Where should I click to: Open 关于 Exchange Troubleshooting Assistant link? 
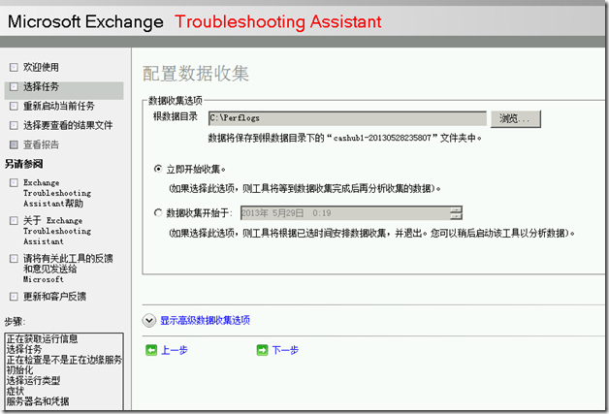pyautogui.click(x=57, y=231)
